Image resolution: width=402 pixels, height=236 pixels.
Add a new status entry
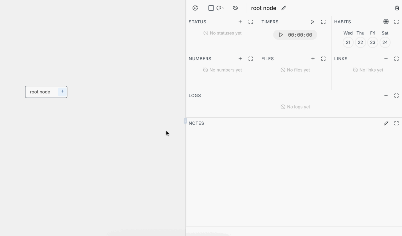pyautogui.click(x=240, y=22)
